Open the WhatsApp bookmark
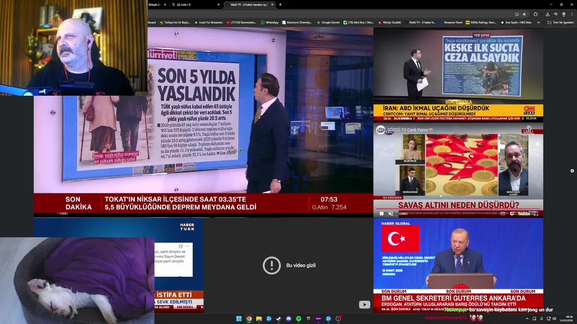 (270, 22)
